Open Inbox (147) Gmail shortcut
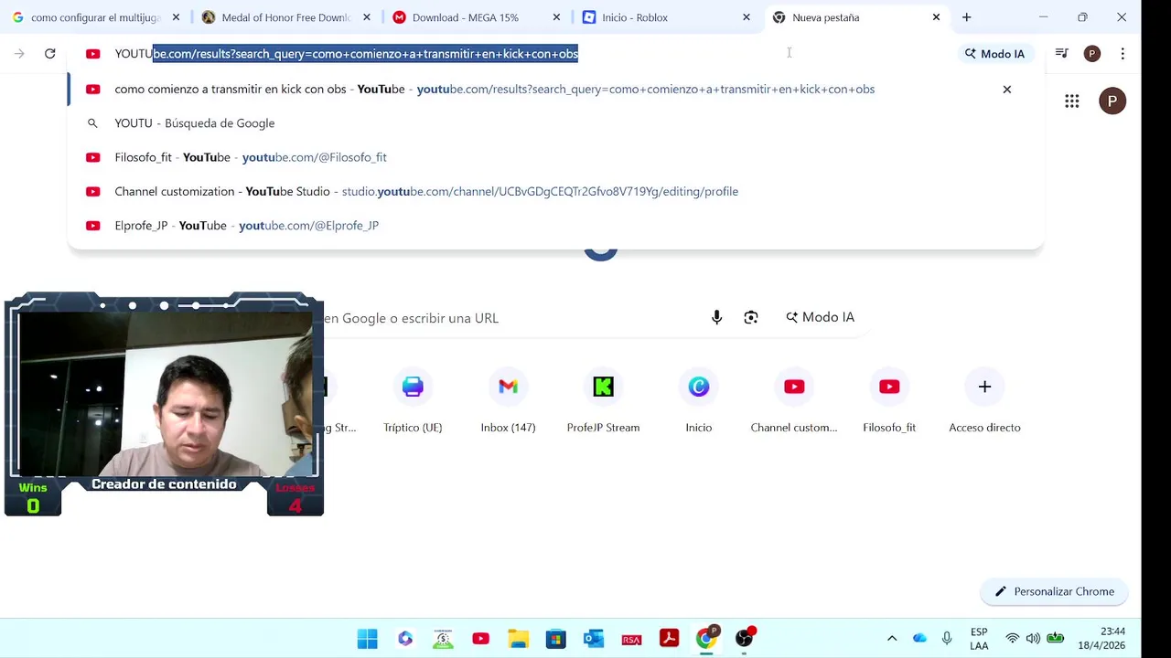The width and height of the screenshot is (1171, 658). (508, 402)
